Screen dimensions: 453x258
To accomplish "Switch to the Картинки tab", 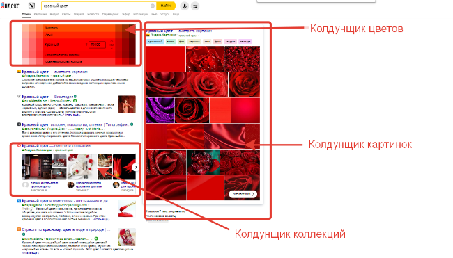I will (40, 14).
